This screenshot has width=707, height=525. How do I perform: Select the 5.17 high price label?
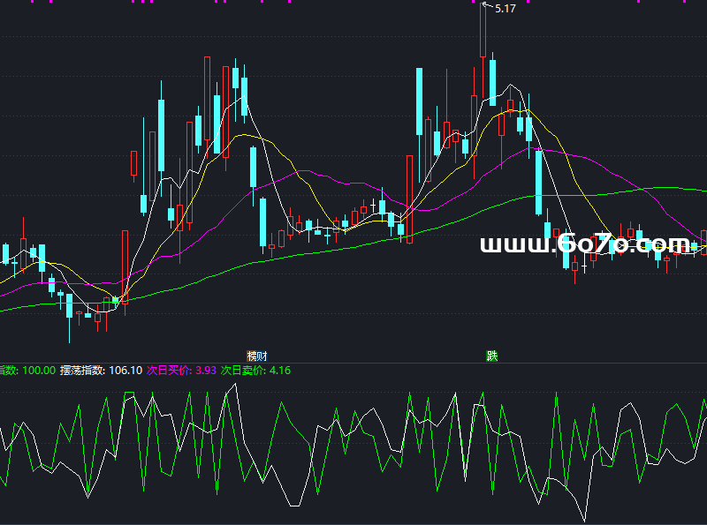506,9
